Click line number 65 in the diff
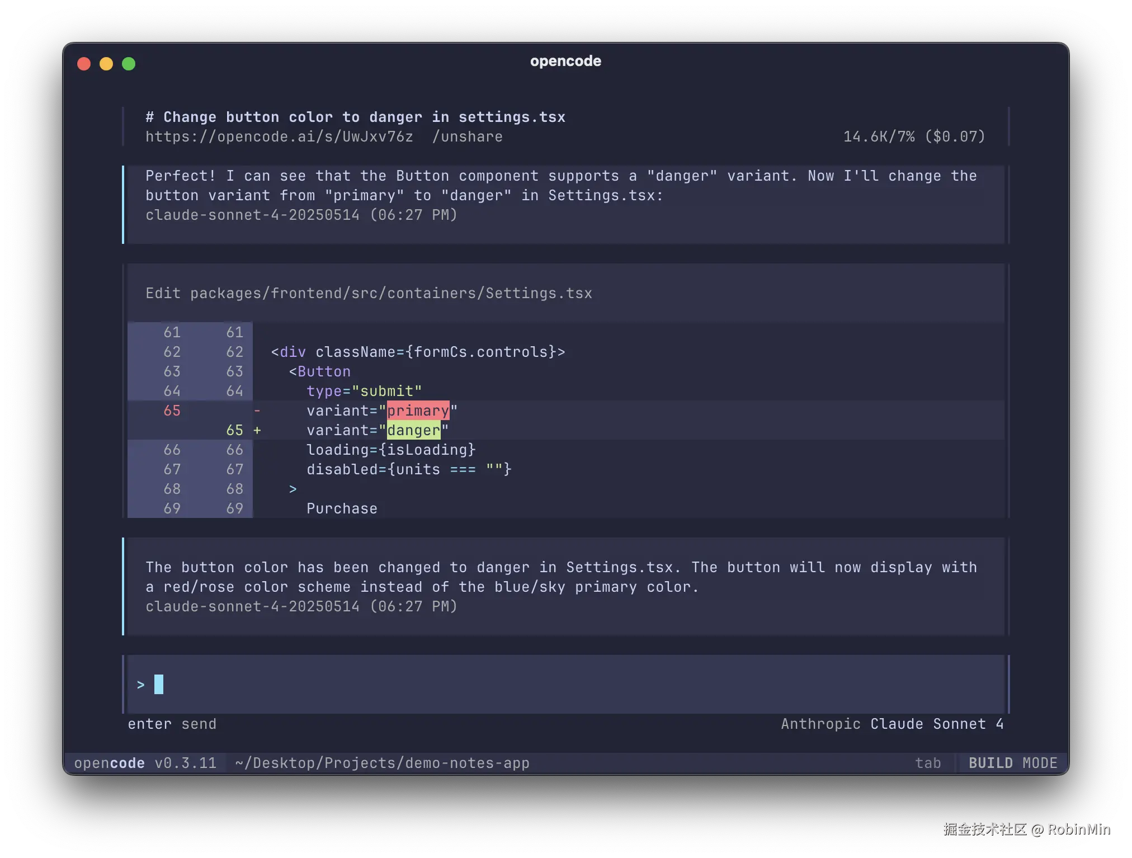This screenshot has height=858, width=1132. [172, 411]
